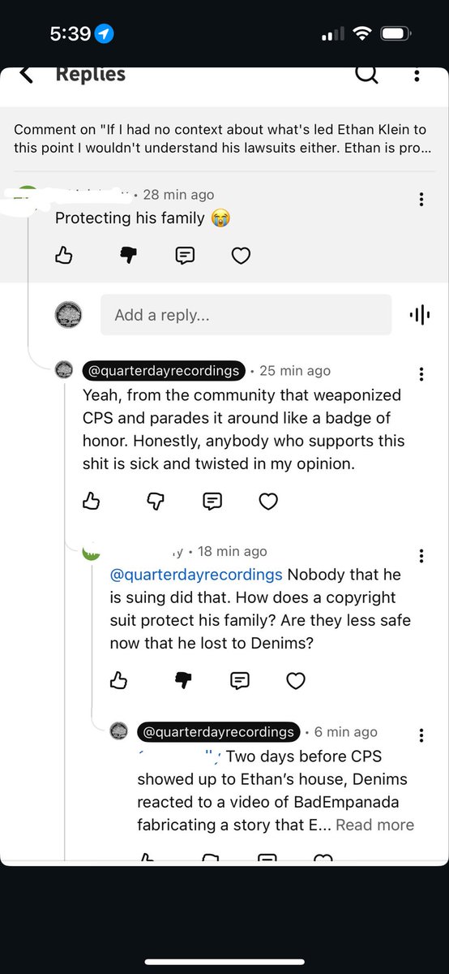This screenshot has height=974, width=449.
Task: Tap the voice waveform icon beside reply field
Action: (420, 315)
